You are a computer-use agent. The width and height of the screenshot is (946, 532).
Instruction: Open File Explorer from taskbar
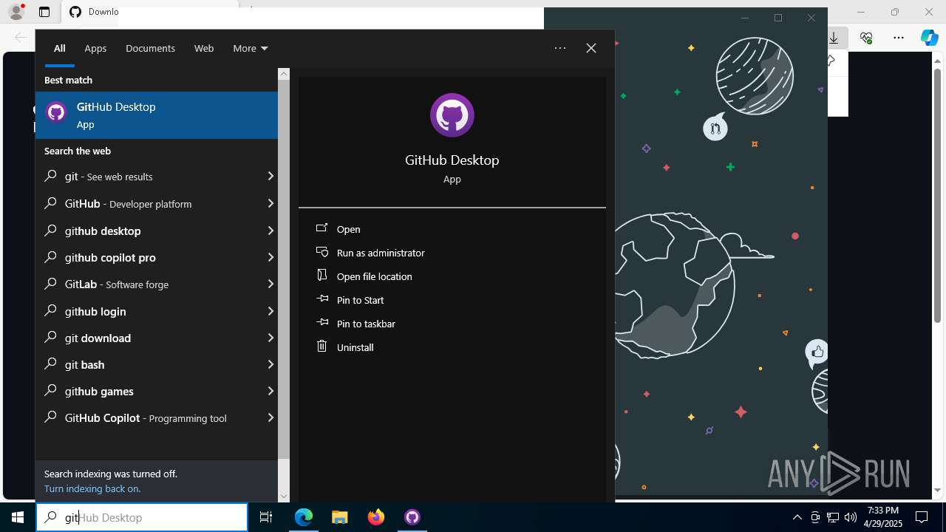339,517
